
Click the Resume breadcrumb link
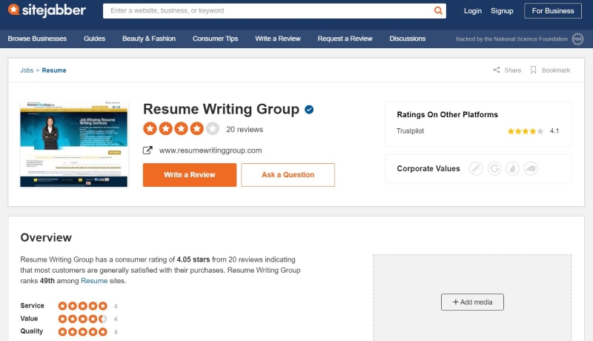[54, 70]
